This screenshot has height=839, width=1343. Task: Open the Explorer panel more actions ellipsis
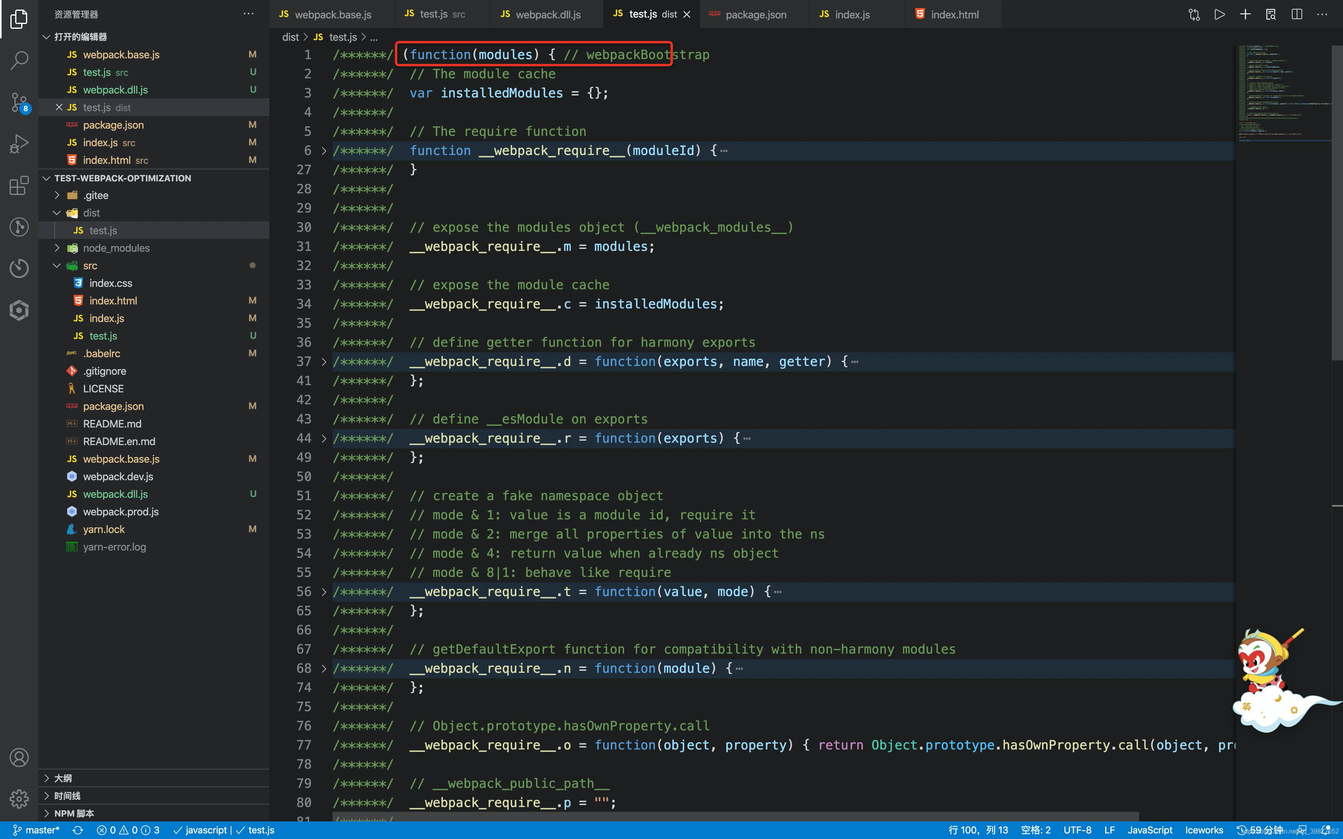click(248, 14)
